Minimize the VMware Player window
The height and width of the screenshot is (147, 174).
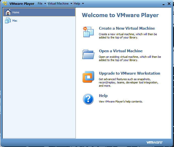[163, 4]
